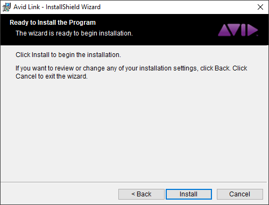The image size is (269, 205).
Task: Click the purple Avid logo
Action: click(238, 30)
